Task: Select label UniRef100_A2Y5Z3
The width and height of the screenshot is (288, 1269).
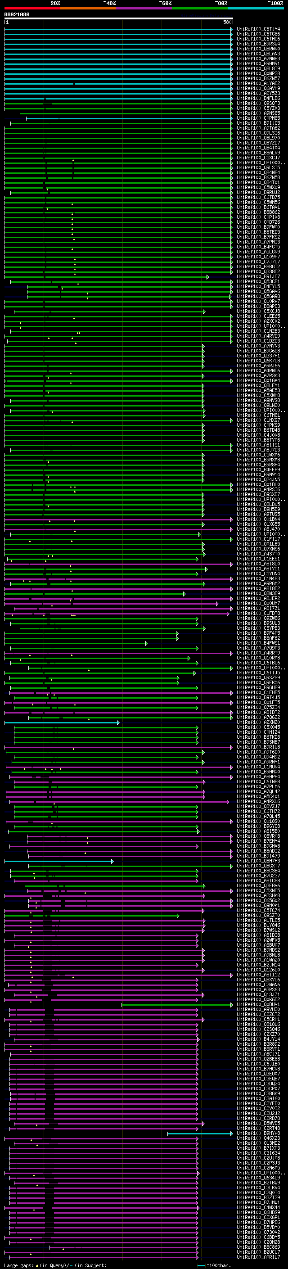Action: (258, 94)
